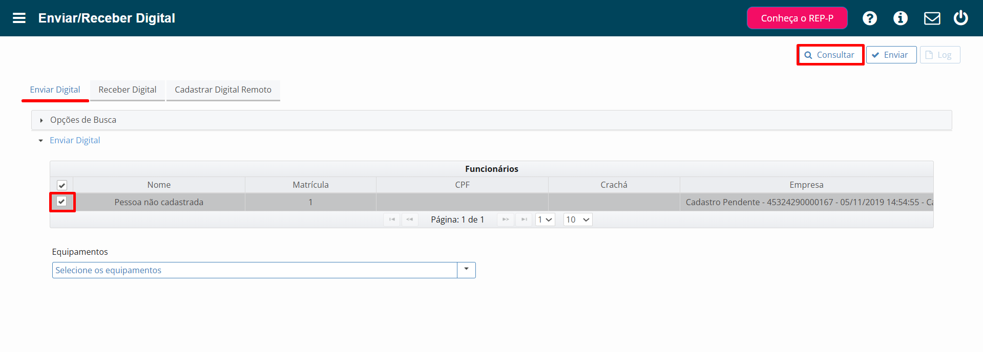Open the rows-per-page dropdown showing 10
Image resolution: width=983 pixels, height=352 pixels.
(578, 219)
